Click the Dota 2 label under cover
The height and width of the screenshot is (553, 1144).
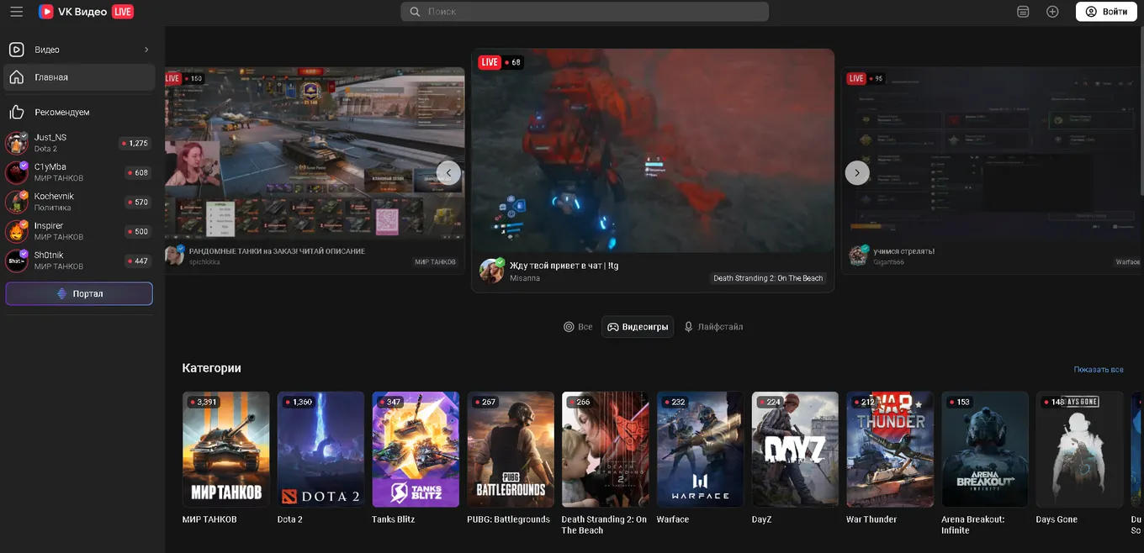click(x=290, y=519)
